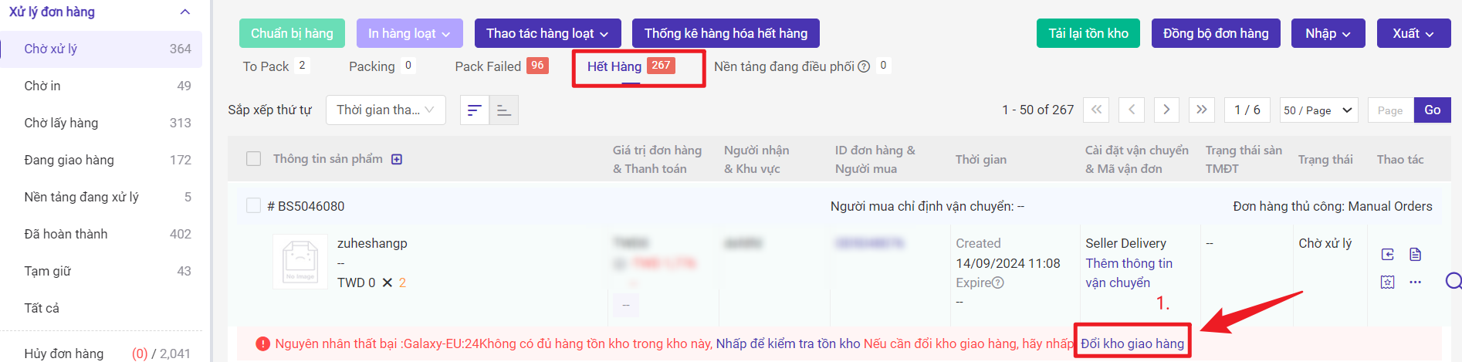
Task: Go to the first page of results
Action: [x=1096, y=110]
